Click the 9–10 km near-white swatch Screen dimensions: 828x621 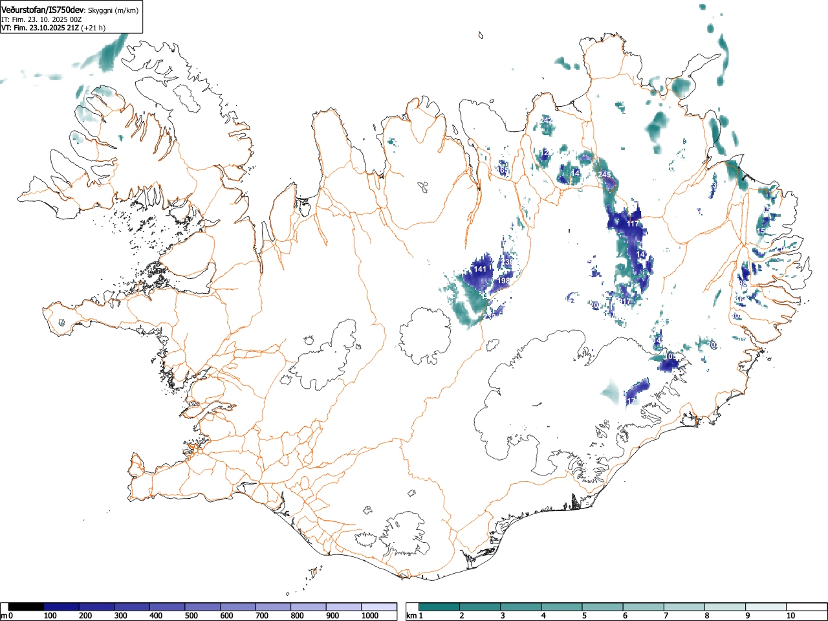[x=765, y=607]
